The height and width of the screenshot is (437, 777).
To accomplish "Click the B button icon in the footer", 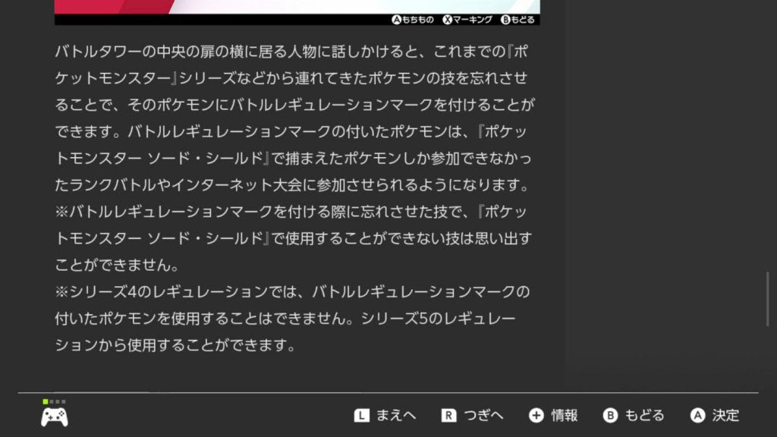I will click(611, 415).
